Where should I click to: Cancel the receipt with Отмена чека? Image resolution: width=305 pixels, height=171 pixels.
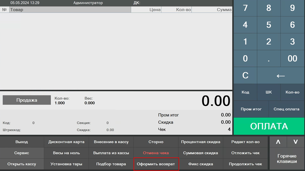pyautogui.click(x=156, y=153)
